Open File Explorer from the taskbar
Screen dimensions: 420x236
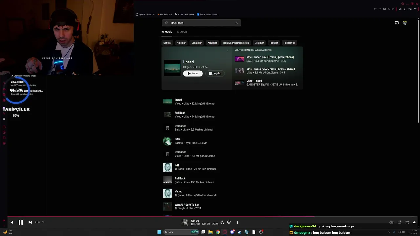click(x=210, y=232)
